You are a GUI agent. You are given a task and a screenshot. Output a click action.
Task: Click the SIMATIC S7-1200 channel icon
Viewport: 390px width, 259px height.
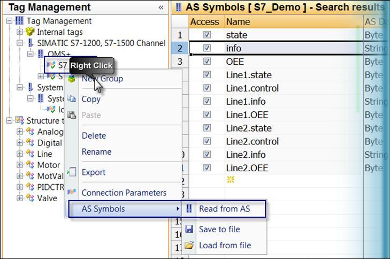click(x=30, y=43)
